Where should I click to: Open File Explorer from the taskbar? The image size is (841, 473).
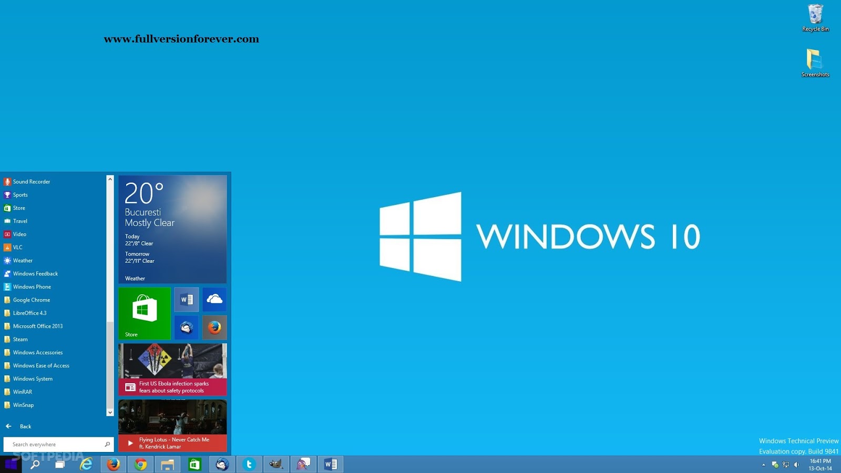(168, 465)
